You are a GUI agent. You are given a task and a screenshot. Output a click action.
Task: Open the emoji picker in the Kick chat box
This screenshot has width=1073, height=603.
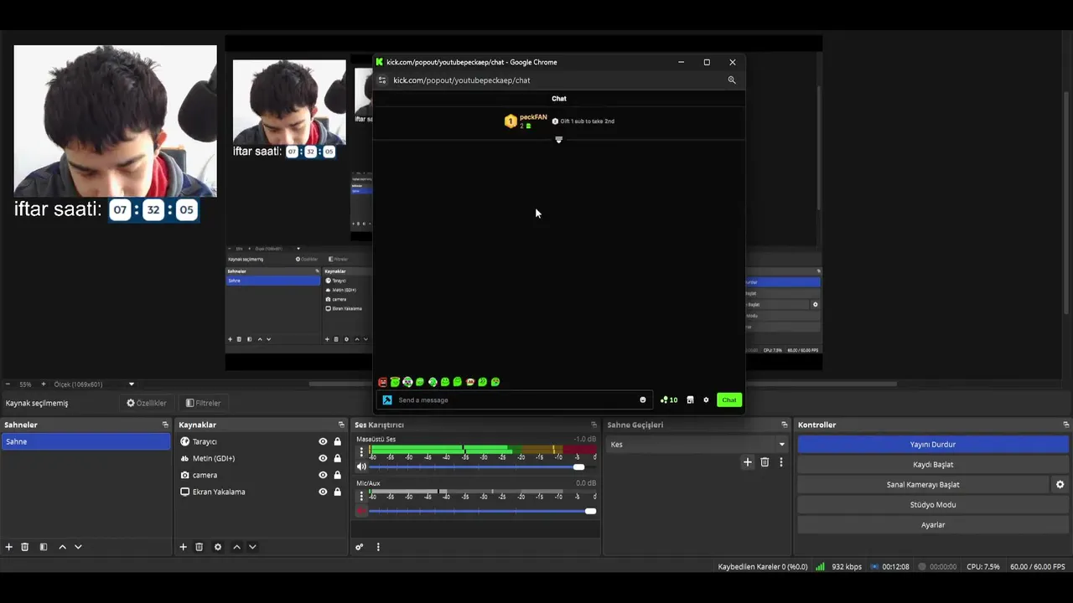pos(643,399)
